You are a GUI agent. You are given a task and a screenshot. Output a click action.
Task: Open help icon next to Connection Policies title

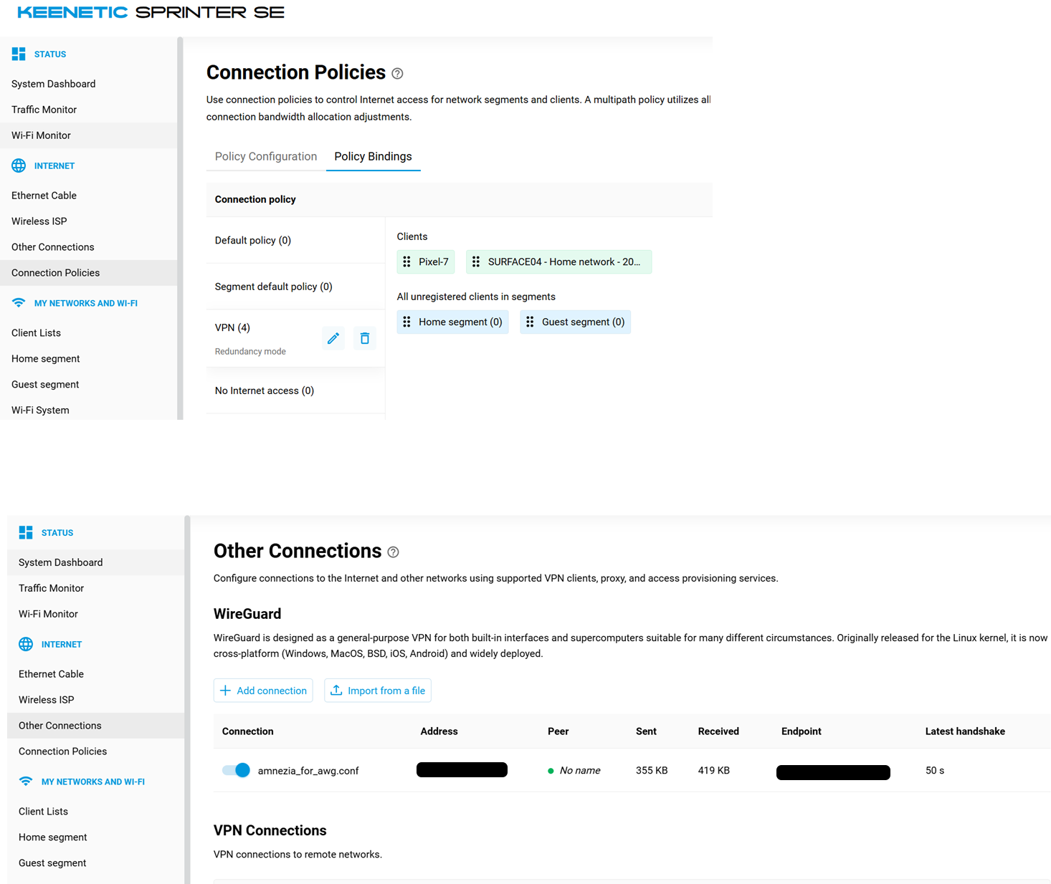tap(397, 73)
